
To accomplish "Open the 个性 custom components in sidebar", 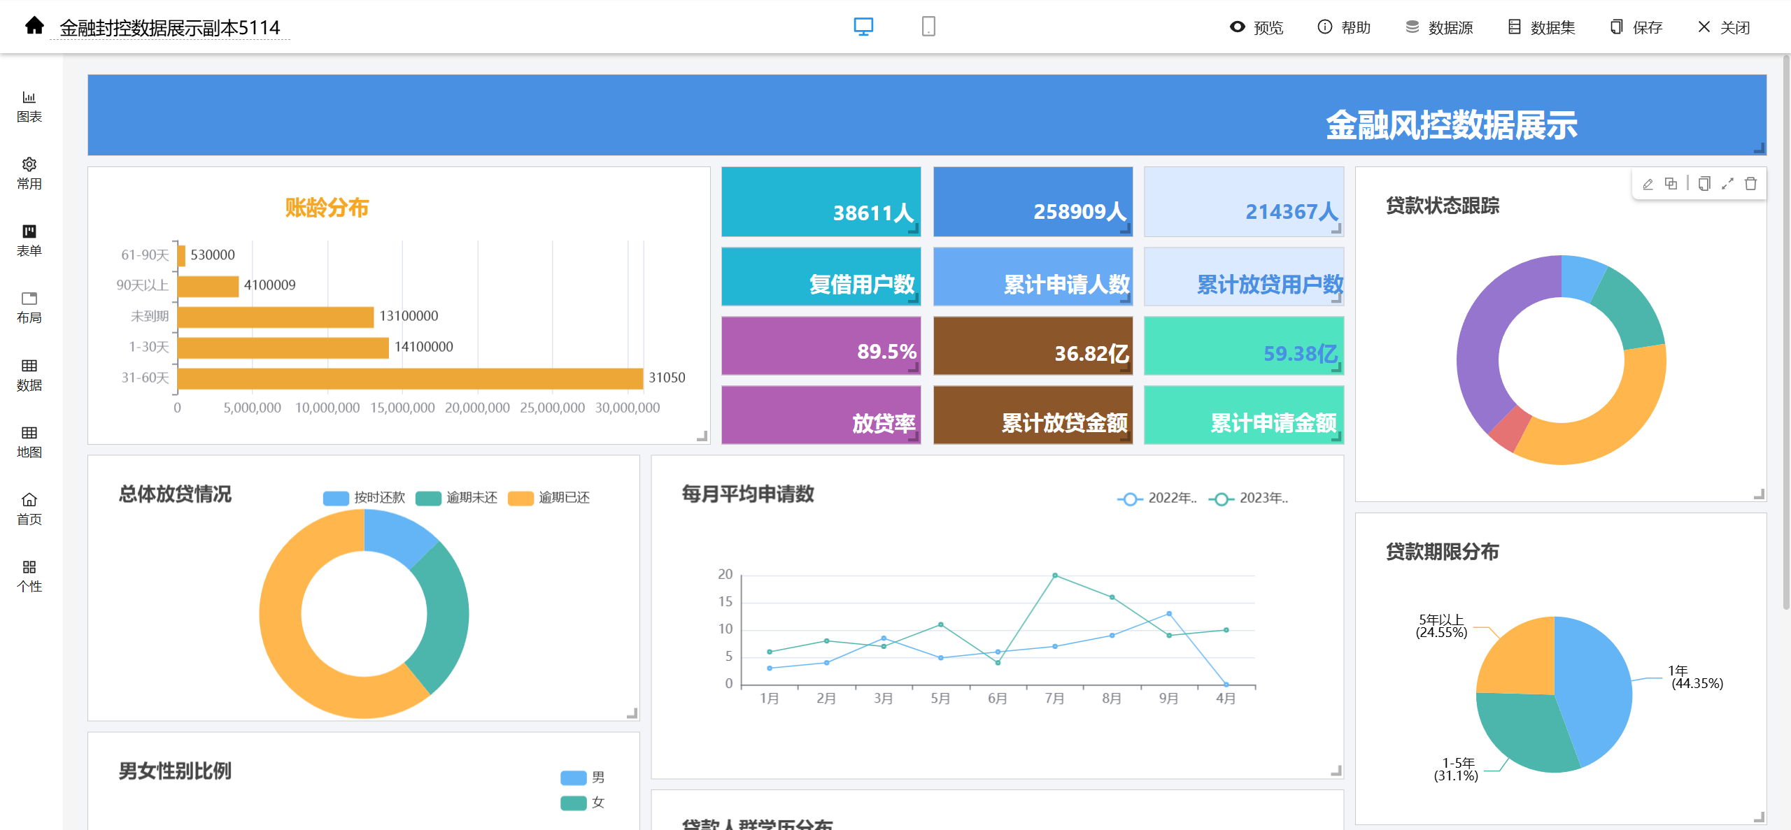I will [29, 577].
